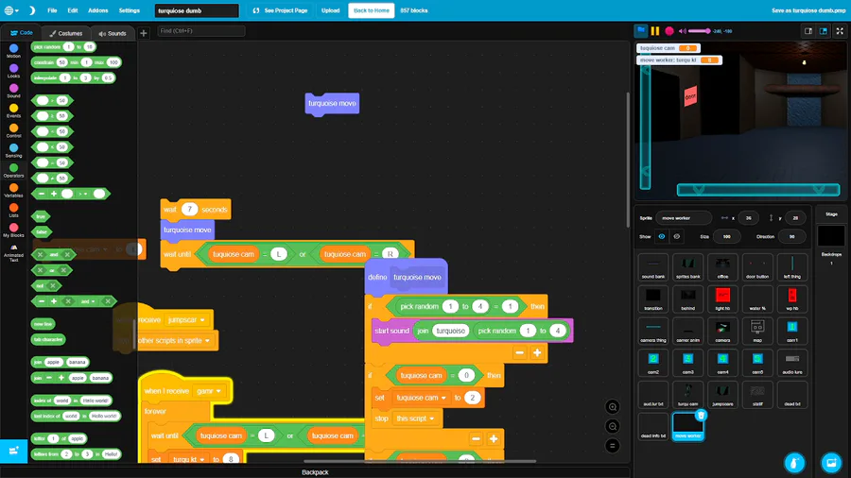Image resolution: width=851 pixels, height=478 pixels.
Task: Open the Addons menu
Action: 98,10
